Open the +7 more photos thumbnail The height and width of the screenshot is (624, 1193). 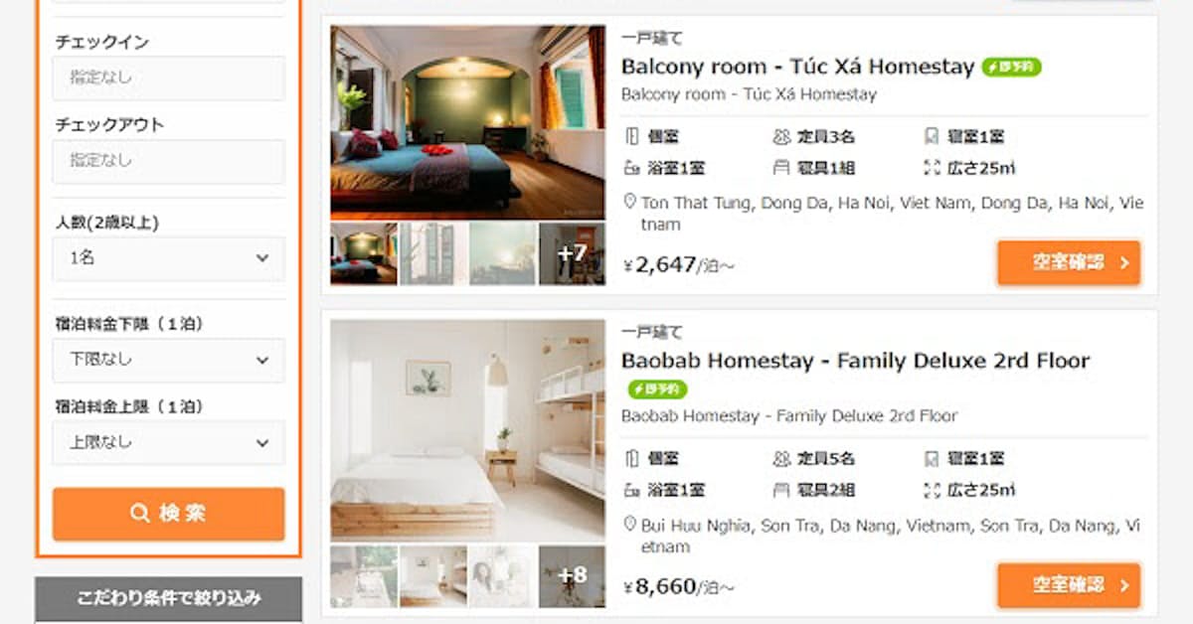click(572, 253)
